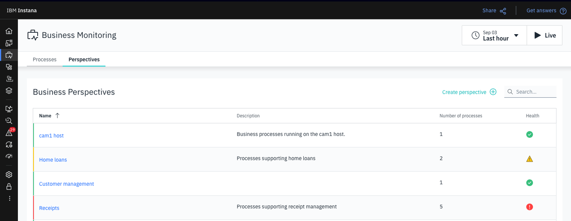Open the time range Last hour dropdown

pyautogui.click(x=494, y=35)
